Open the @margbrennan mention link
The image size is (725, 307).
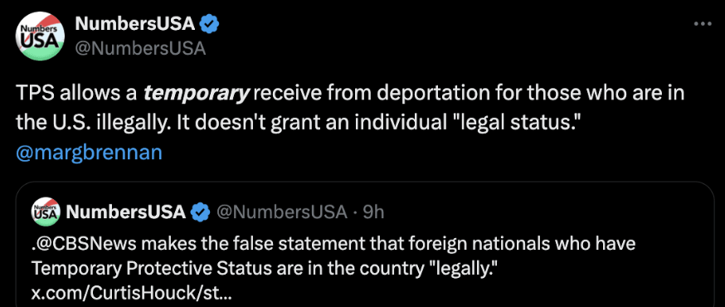[x=90, y=153]
